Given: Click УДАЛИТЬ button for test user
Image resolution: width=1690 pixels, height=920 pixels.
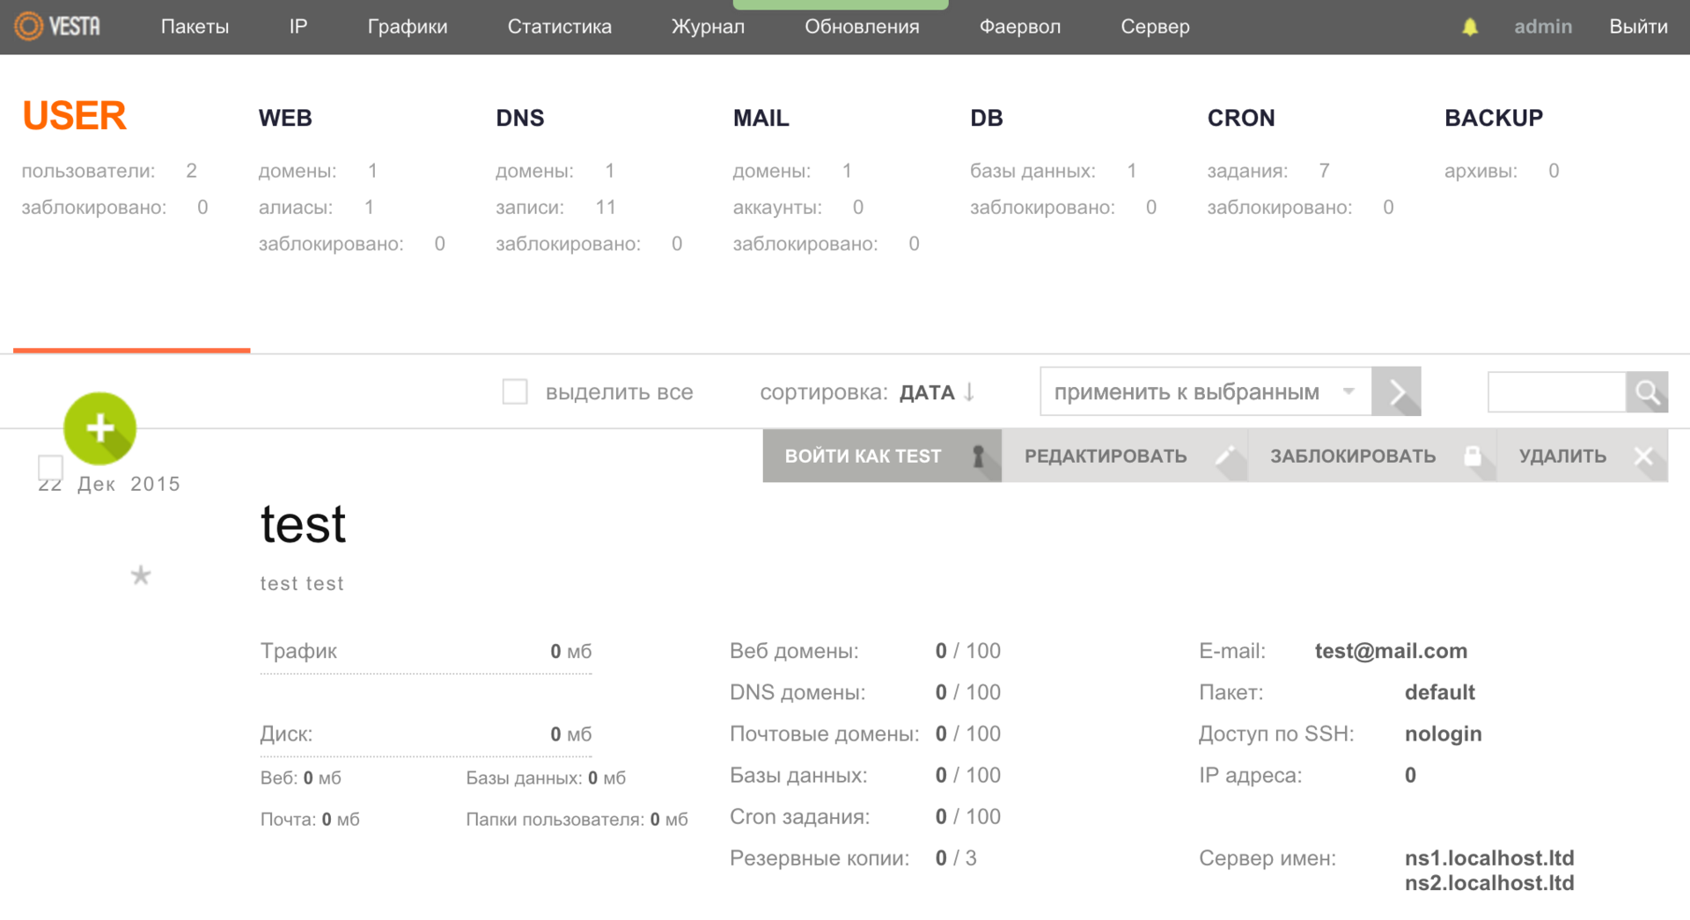Looking at the screenshot, I should 1583,456.
